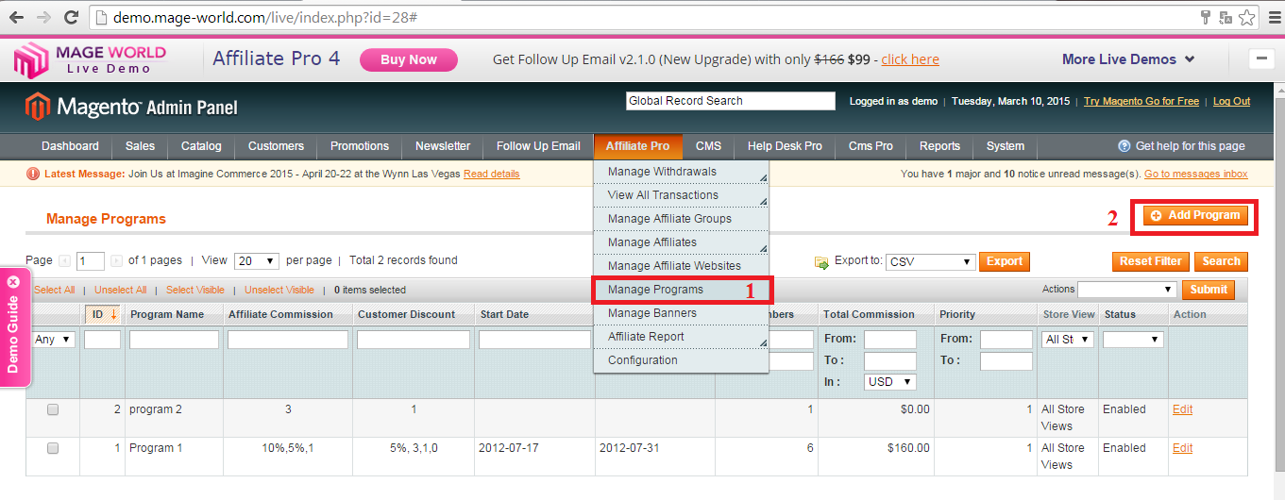The width and height of the screenshot is (1285, 500).
Task: Open the USD currency dropdown
Action: pyautogui.click(x=890, y=382)
